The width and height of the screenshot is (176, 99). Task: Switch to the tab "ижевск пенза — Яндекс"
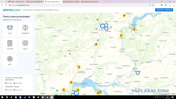point(71,2)
